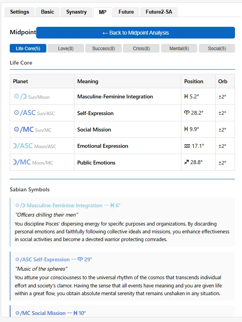The height and width of the screenshot is (322, 242).
Task: Select the Social Mission meaning cell
Action: (128, 129)
